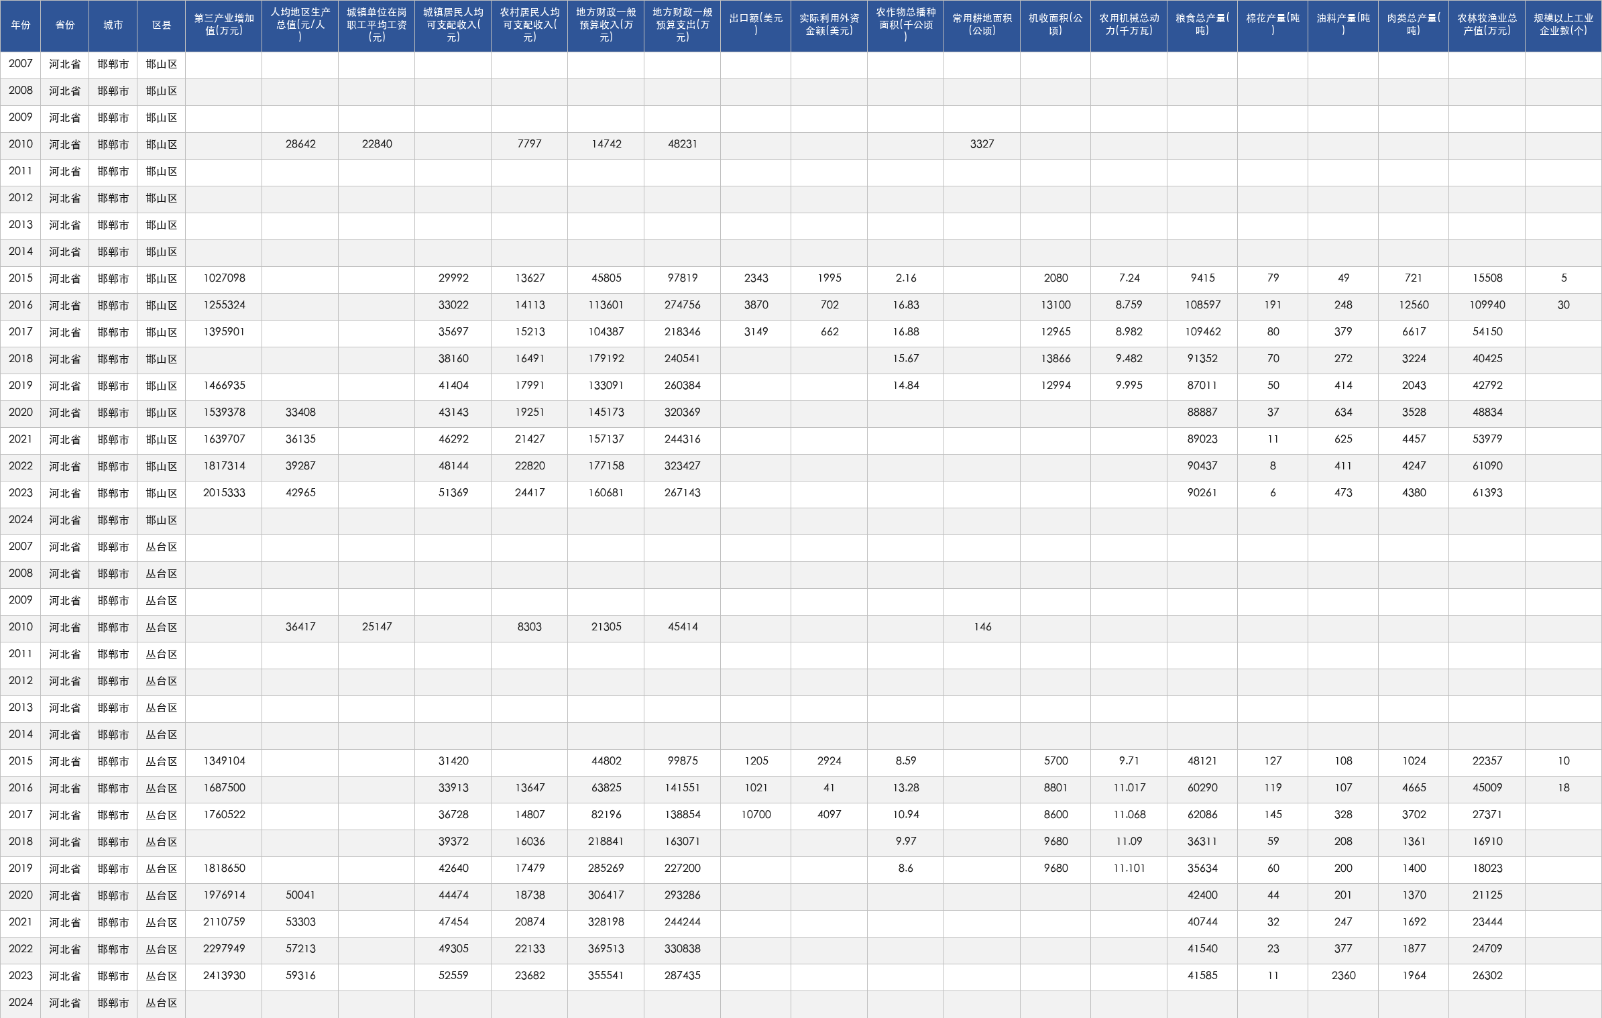Screen dimensions: 1602x1018
Task: Select the 2024 丛台区 year cell
Action: coord(21,1003)
